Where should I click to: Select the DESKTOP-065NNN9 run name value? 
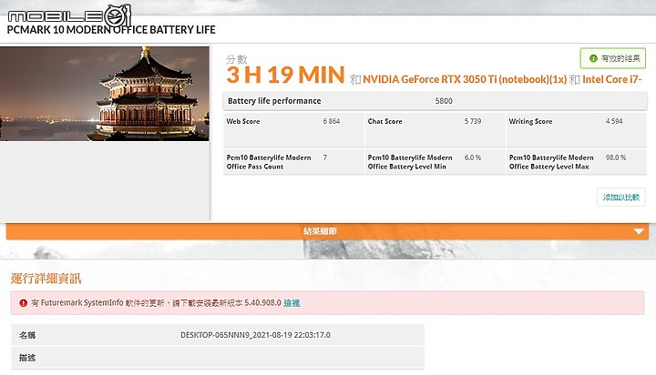pyautogui.click(x=255, y=335)
